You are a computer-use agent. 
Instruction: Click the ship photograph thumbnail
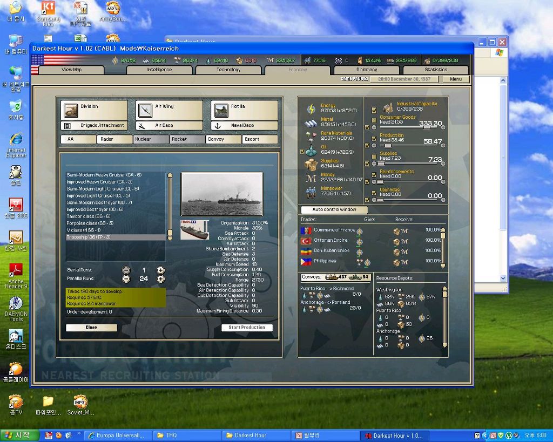[222, 194]
